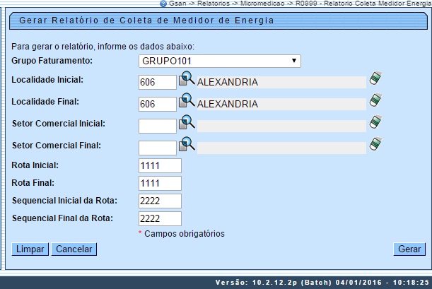The width and height of the screenshot is (432, 289).
Task: Focus the Localidade Inicial code field
Action: [x=157, y=82]
